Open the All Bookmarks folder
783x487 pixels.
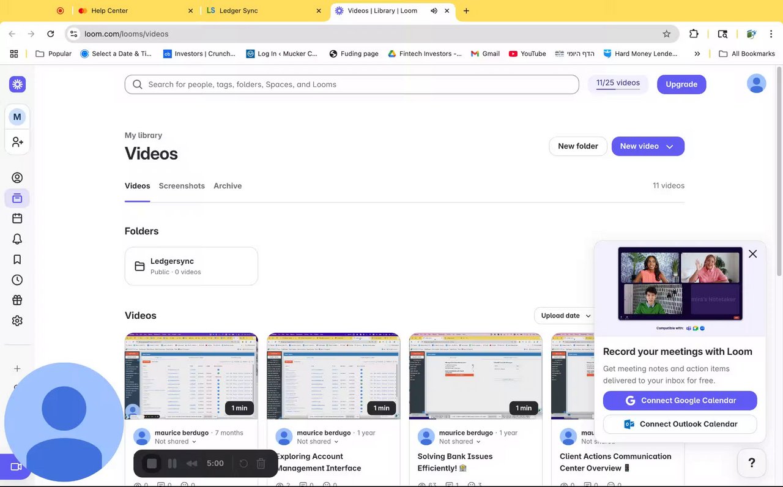click(747, 54)
